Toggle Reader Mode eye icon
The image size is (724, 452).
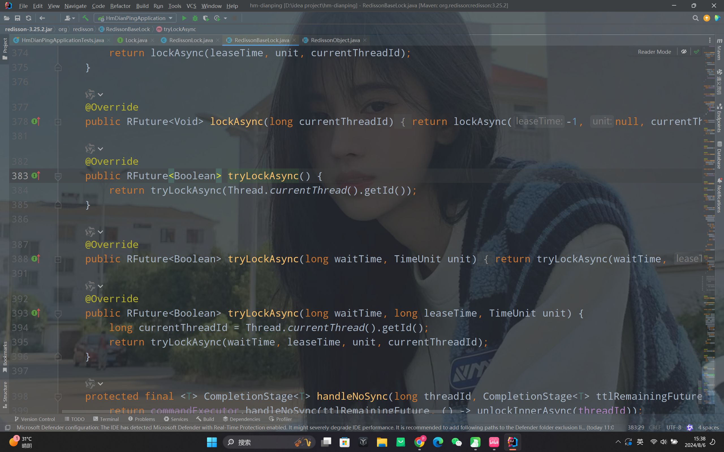(x=684, y=52)
